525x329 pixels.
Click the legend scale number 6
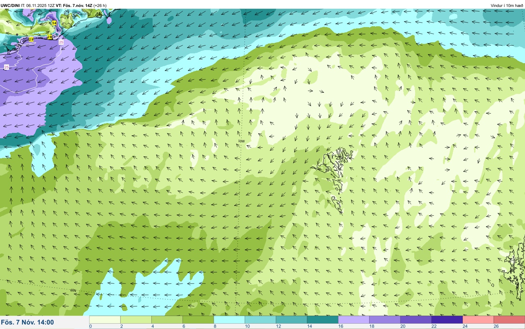tap(183, 326)
